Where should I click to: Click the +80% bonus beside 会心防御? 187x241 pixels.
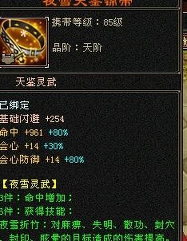(x=74, y=159)
